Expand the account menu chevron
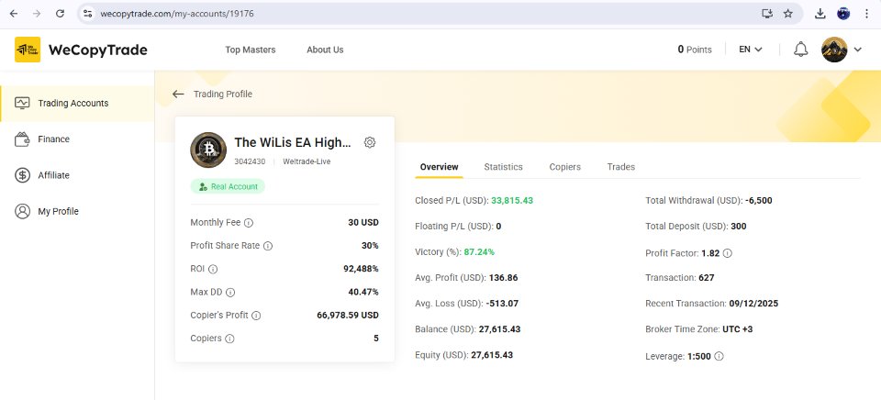Screen dimensions: 881x400 tap(858, 50)
